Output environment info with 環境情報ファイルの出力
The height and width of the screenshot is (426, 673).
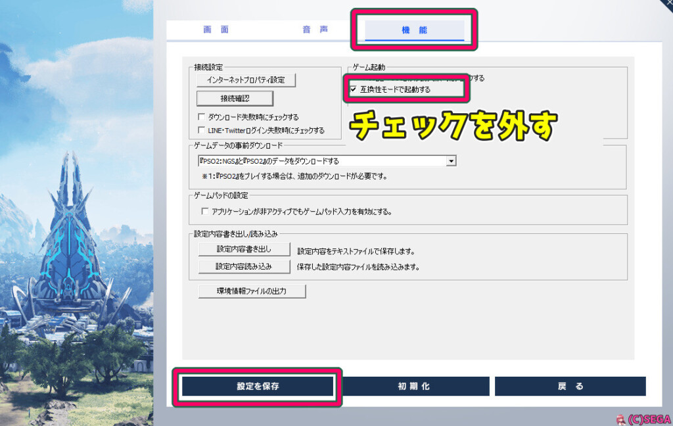pyautogui.click(x=252, y=291)
